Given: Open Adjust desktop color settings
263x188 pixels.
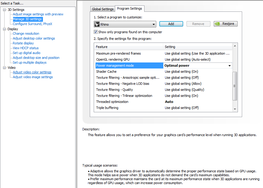Looking at the screenshot, I should coord(34,38).
